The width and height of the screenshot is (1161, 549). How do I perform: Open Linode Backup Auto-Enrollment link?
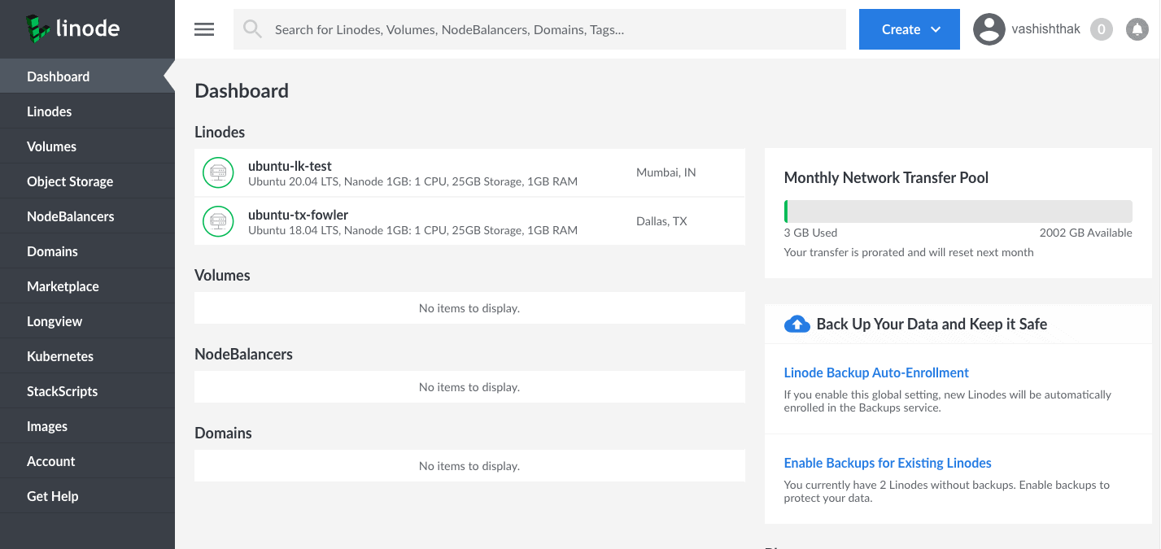click(876, 373)
